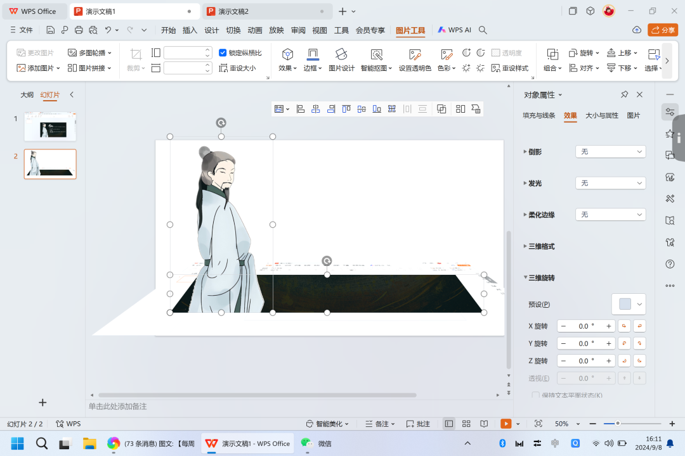Click the horizontal center align icon in floating toolbar
The image size is (685, 456).
click(315, 109)
